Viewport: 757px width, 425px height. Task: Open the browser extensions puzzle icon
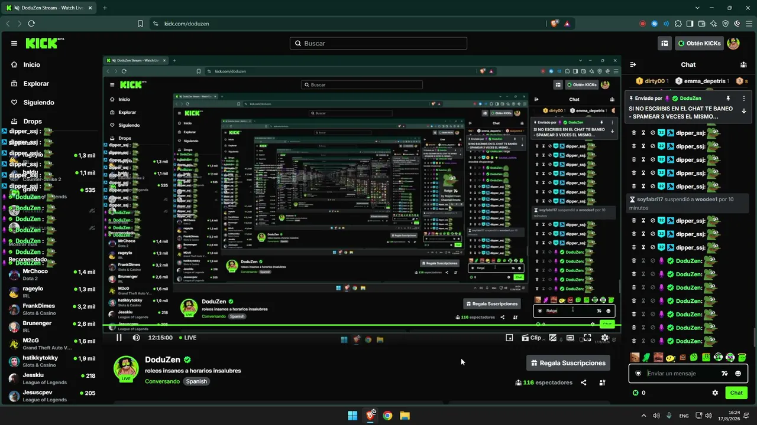click(x=678, y=24)
